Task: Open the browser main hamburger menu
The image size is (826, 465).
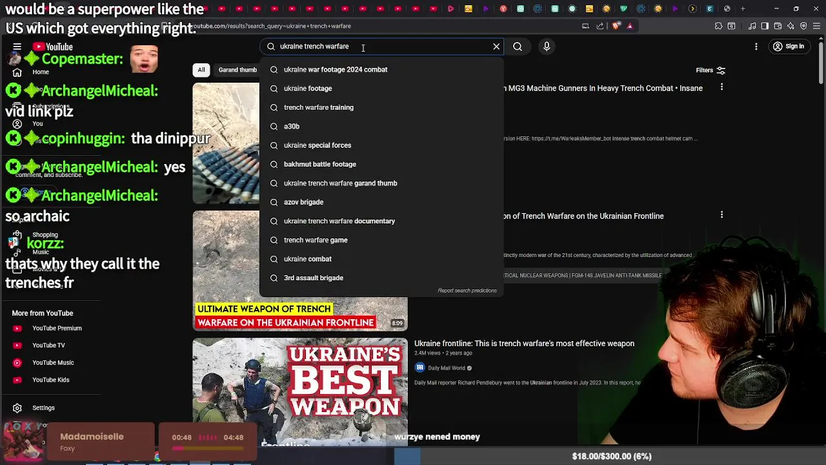Action: pos(816,26)
